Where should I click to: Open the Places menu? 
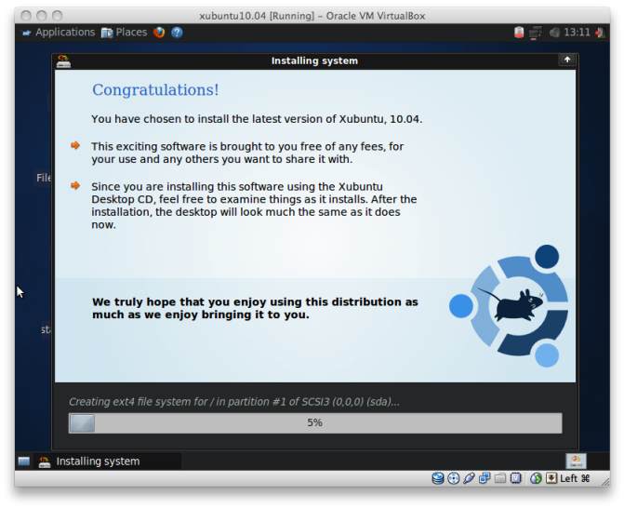[x=125, y=33]
